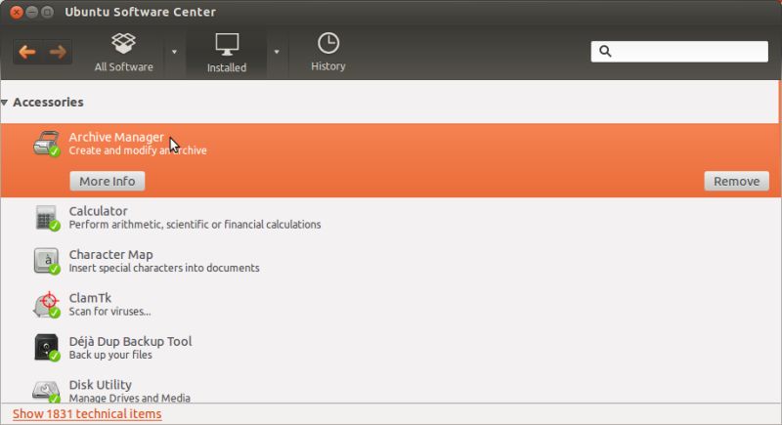Image resolution: width=782 pixels, height=425 pixels.
Task: Select the Character Map entry
Action: click(x=390, y=261)
